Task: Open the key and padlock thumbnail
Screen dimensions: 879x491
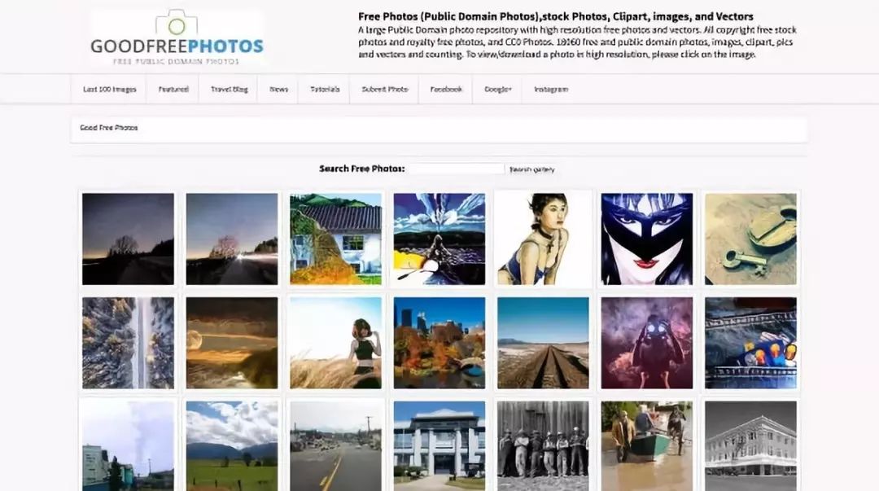Action: pyautogui.click(x=750, y=239)
